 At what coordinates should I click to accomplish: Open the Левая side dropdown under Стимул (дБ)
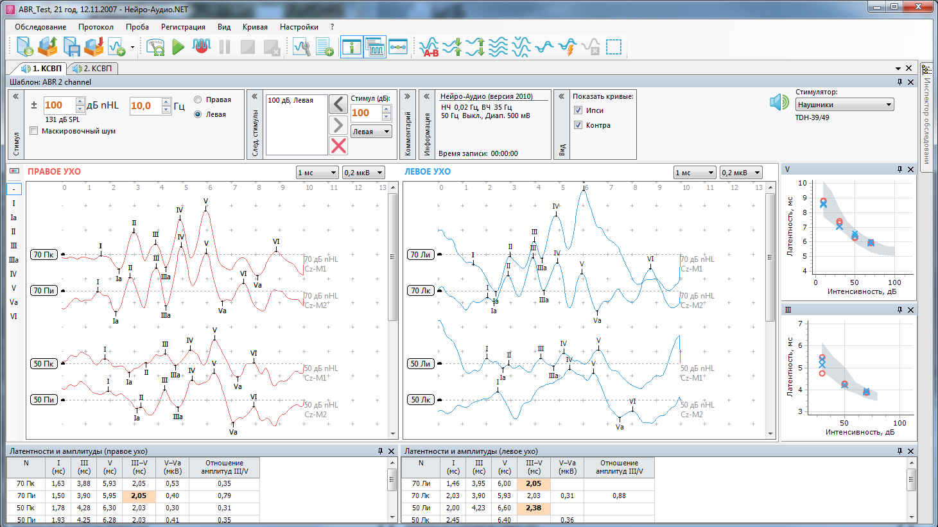tap(372, 132)
